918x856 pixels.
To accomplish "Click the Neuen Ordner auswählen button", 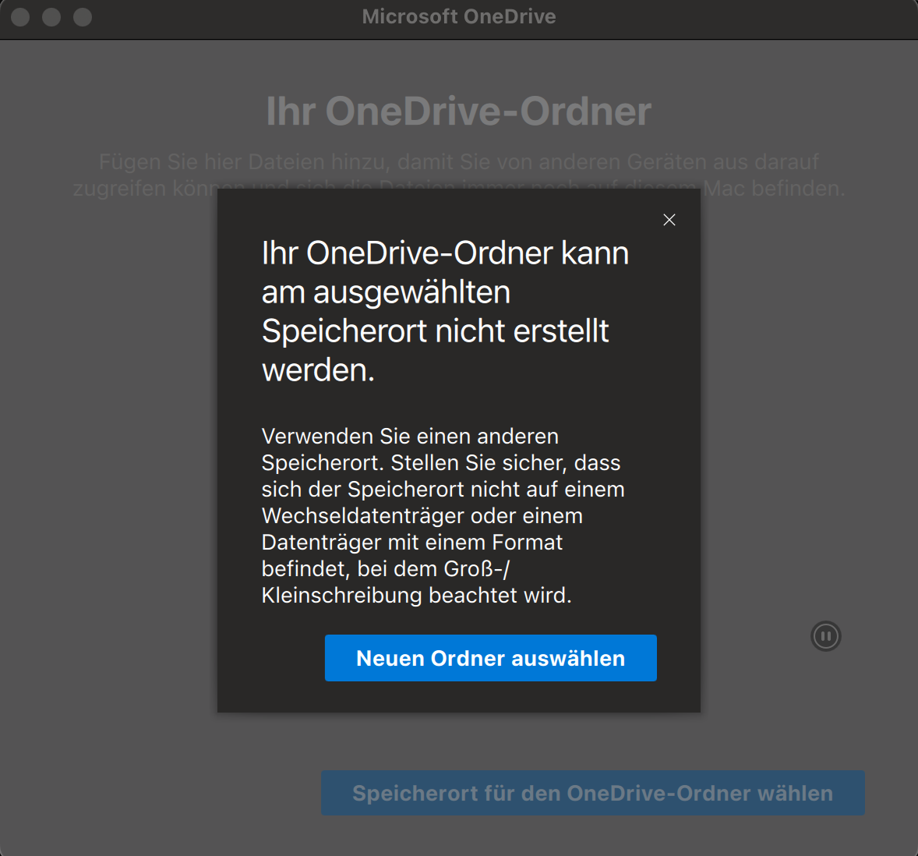I will pos(491,658).
